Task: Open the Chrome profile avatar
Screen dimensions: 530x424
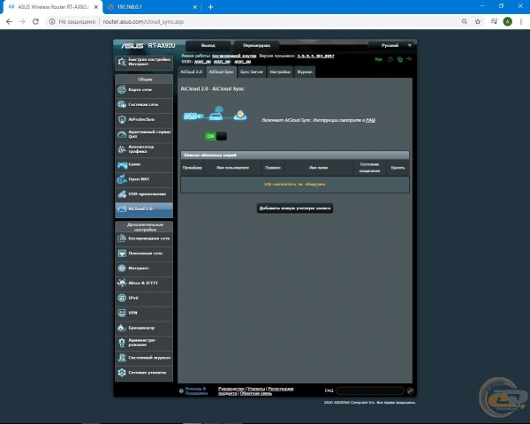Action: pyautogui.click(x=507, y=21)
